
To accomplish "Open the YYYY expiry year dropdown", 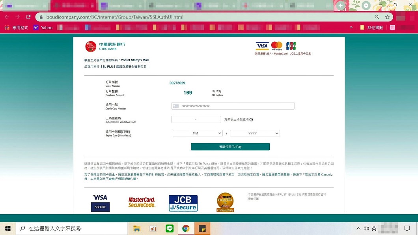I will pos(255,133).
